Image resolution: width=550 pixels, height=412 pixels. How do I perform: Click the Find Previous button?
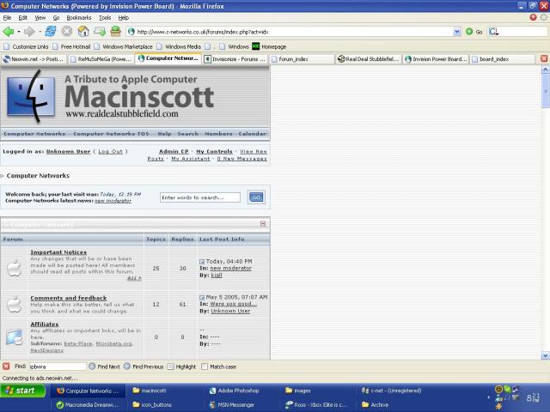144,367
